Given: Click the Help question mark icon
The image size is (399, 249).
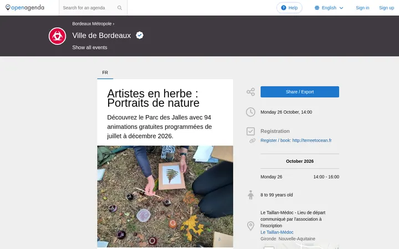Looking at the screenshot, I should [284, 8].
